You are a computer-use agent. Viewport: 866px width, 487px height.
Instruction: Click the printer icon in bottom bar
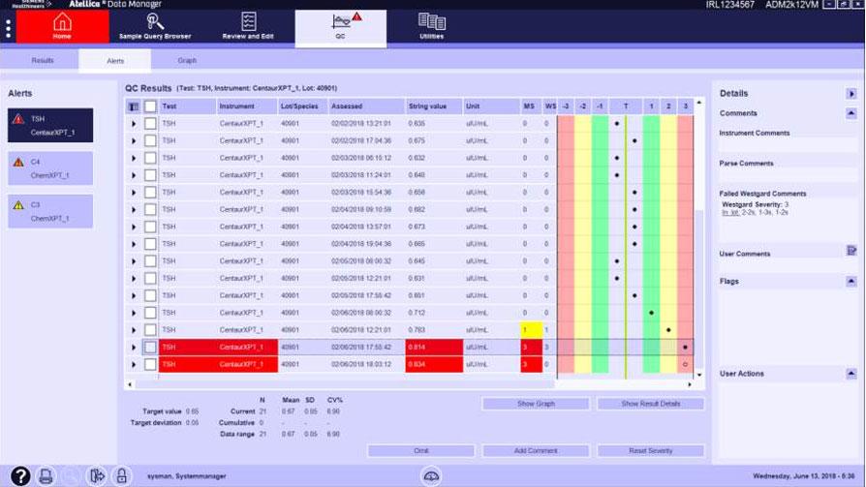point(46,476)
